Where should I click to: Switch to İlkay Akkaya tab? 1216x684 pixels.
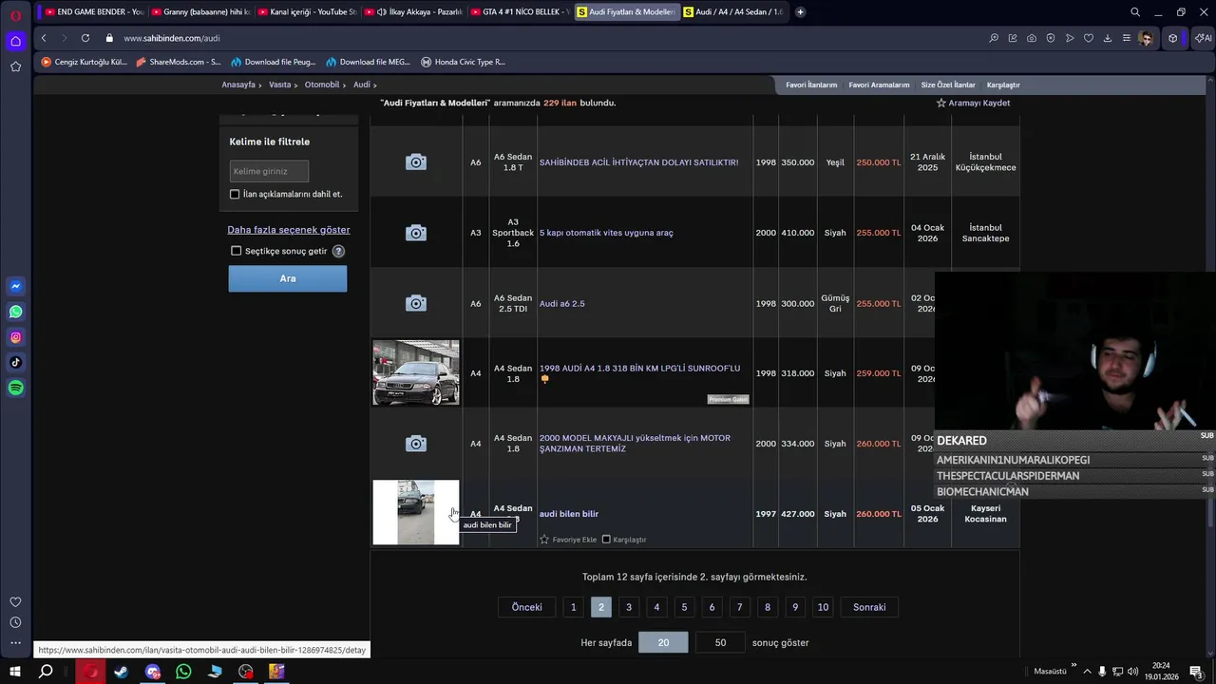[x=412, y=12]
